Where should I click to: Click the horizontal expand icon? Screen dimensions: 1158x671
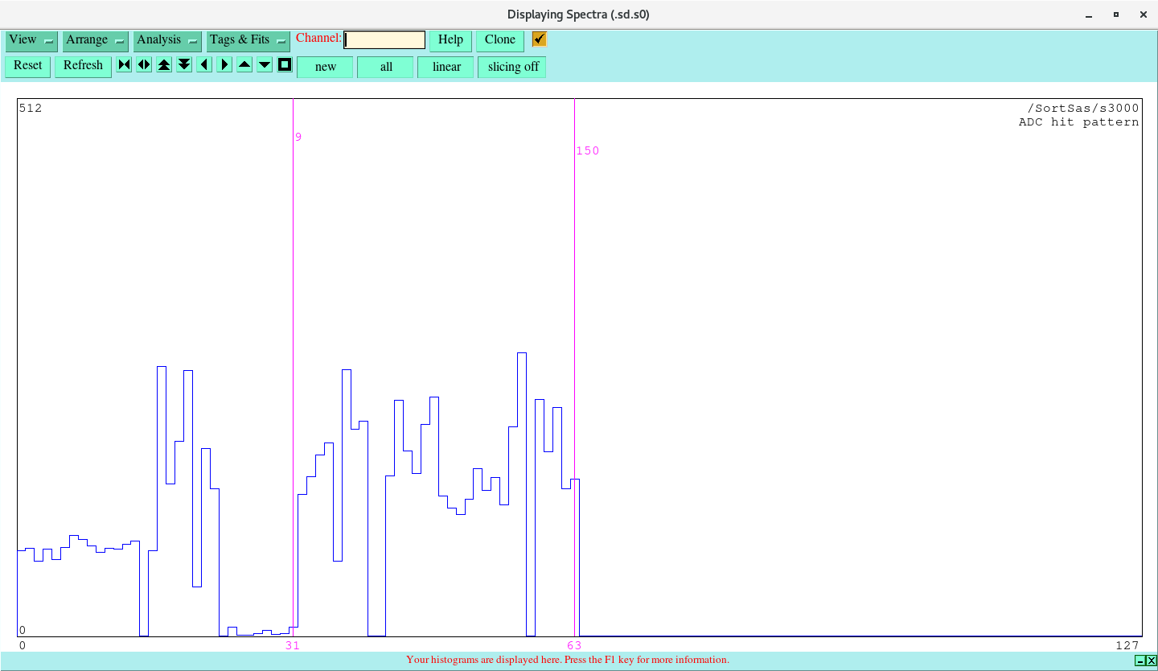tap(143, 64)
